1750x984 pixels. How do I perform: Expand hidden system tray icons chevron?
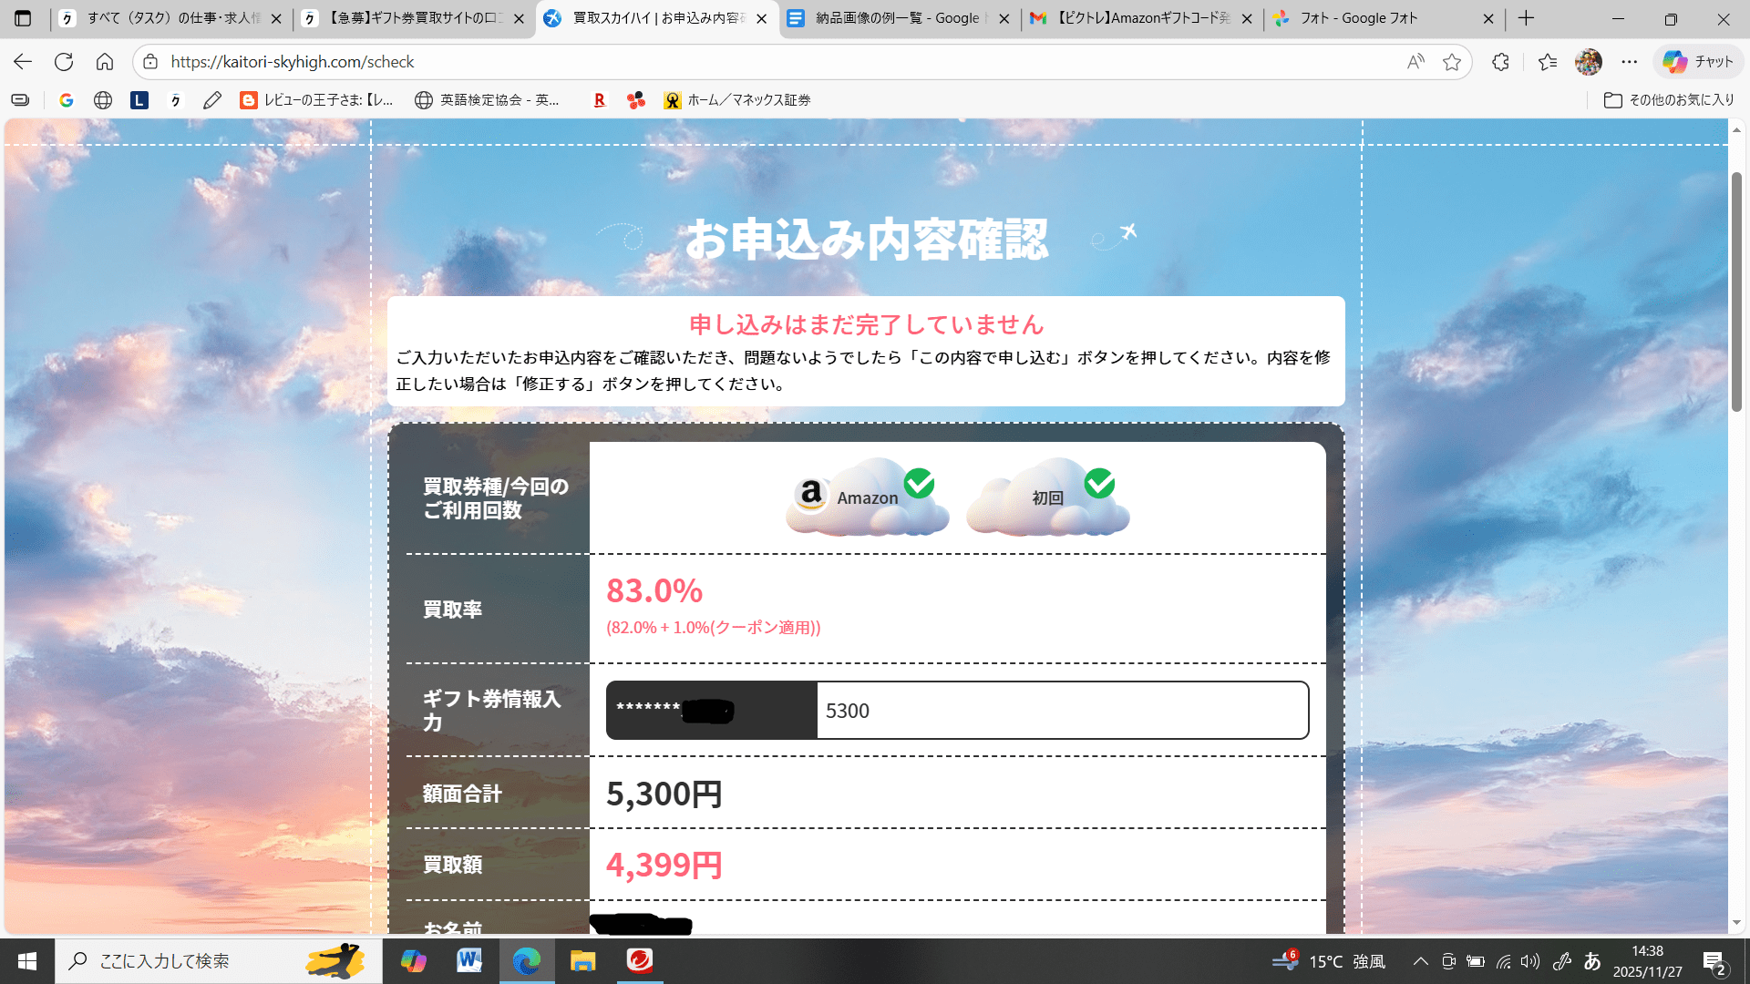coord(1420,961)
